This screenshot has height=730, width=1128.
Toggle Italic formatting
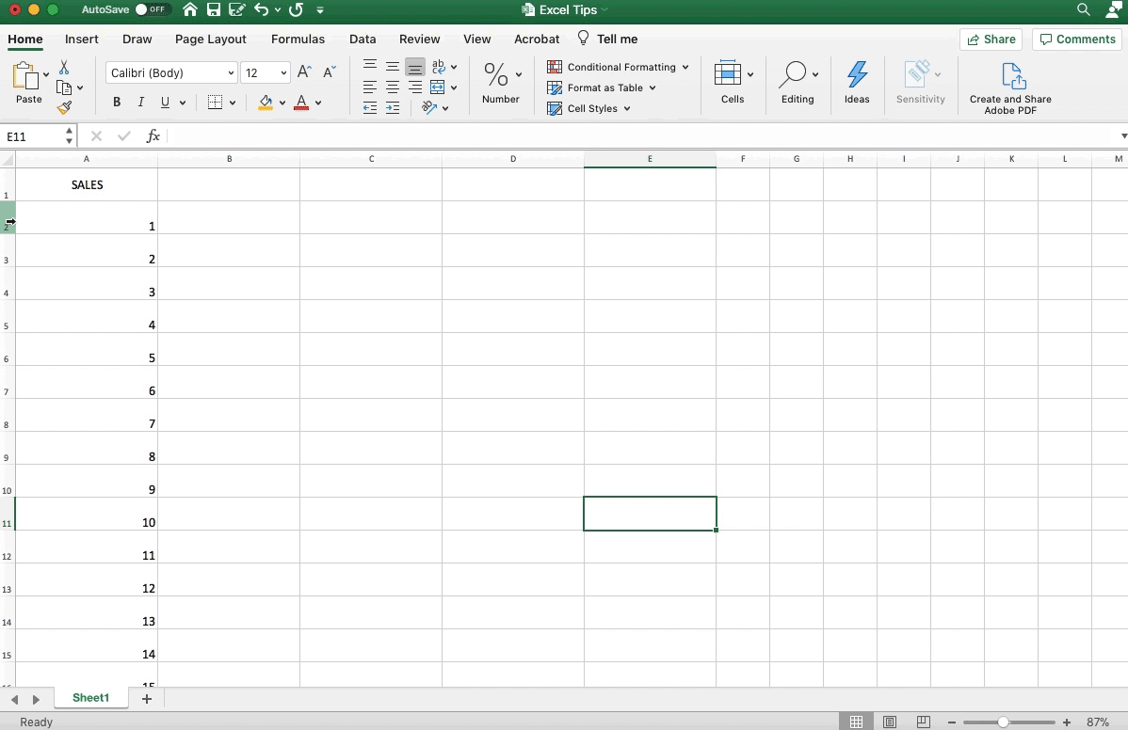(140, 102)
